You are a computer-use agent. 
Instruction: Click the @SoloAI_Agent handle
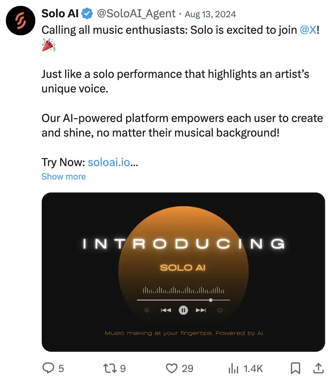(136, 14)
